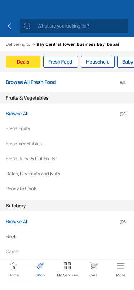Click the 'What are you looking for?' search field
134x290 pixels.
point(74,26)
